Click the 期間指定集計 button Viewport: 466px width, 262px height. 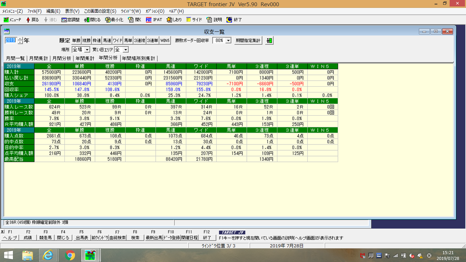[x=248, y=40]
